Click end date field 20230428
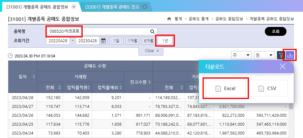 (87, 41)
